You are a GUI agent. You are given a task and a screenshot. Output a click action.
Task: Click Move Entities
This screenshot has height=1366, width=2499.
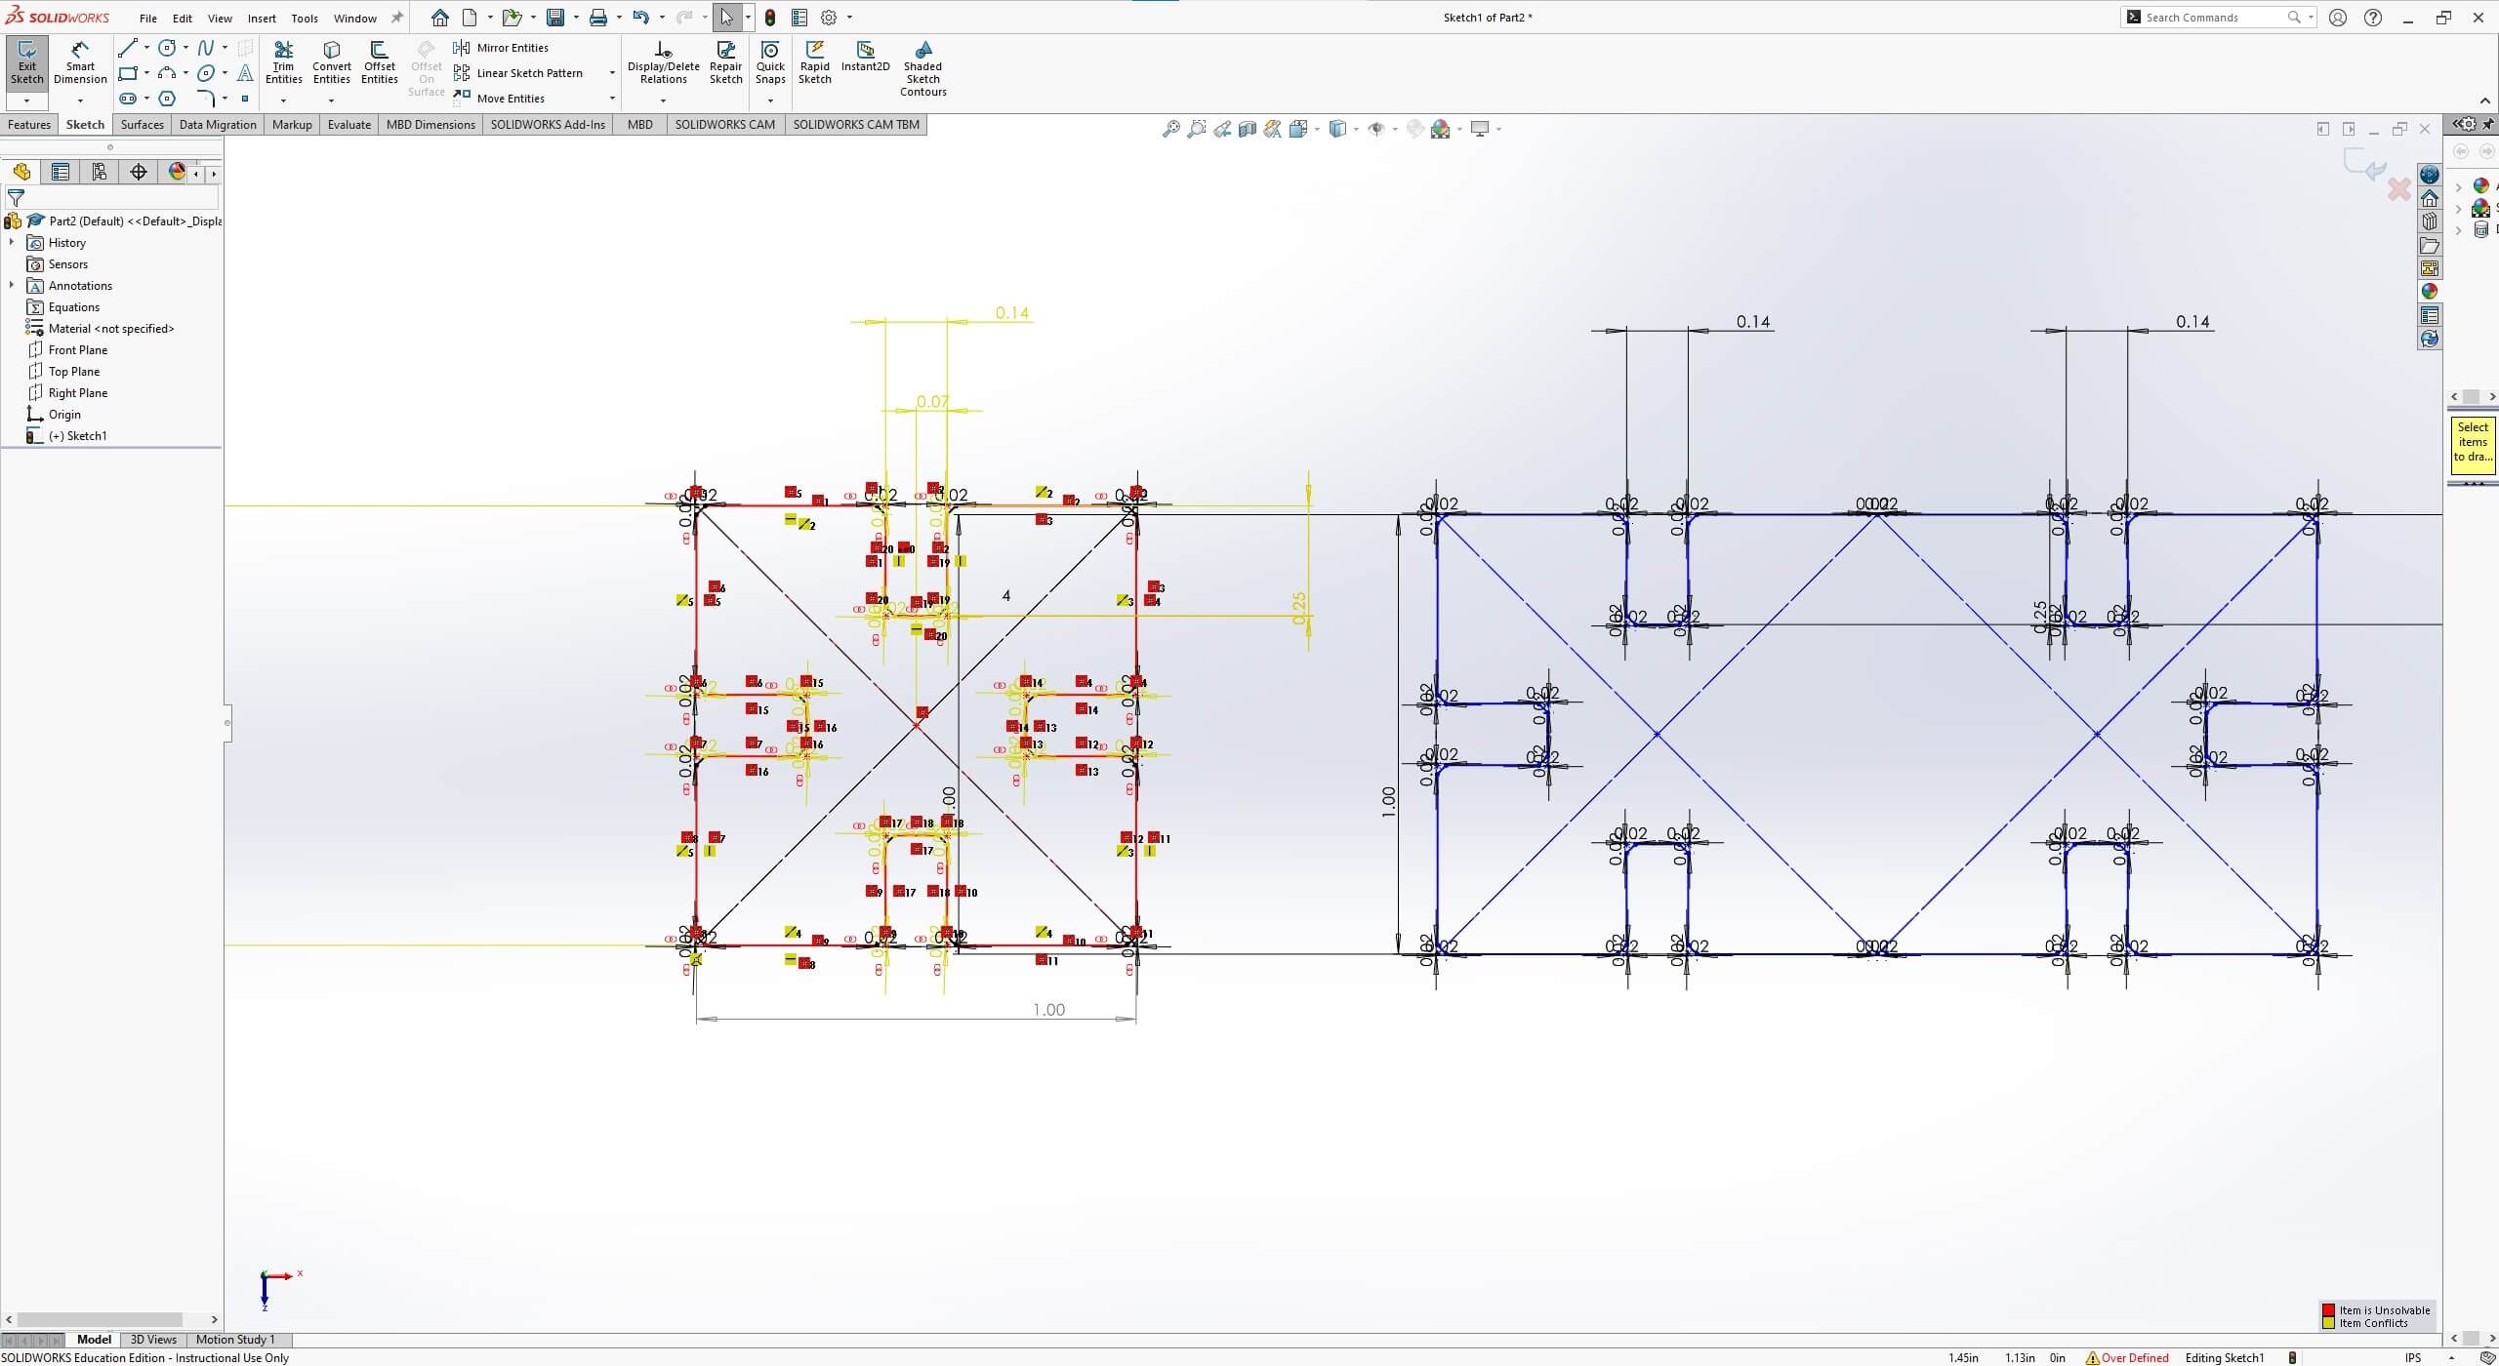pyautogui.click(x=499, y=99)
